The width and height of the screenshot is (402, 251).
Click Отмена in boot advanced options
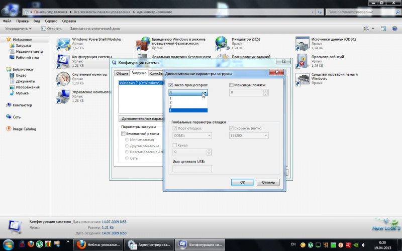(x=268, y=182)
